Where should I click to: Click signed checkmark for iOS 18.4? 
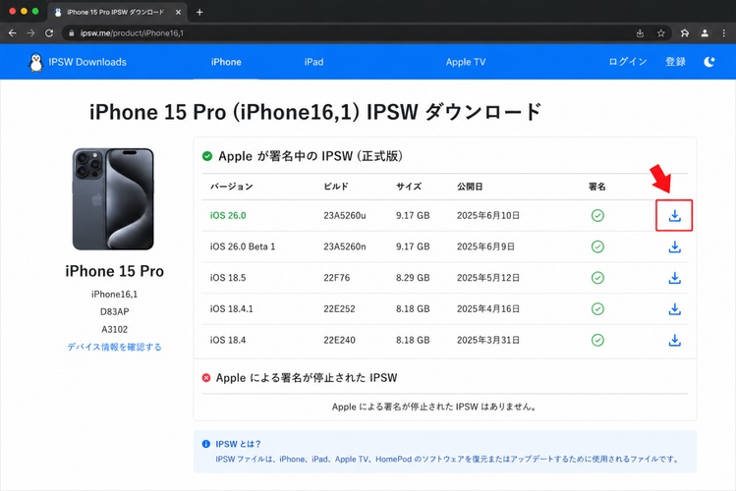click(x=597, y=340)
